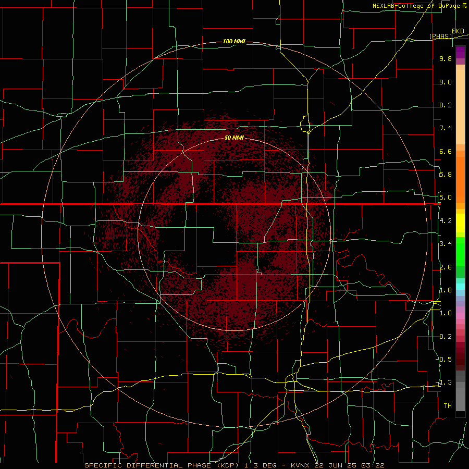Click the -0.5 value on the color scale

point(444,360)
